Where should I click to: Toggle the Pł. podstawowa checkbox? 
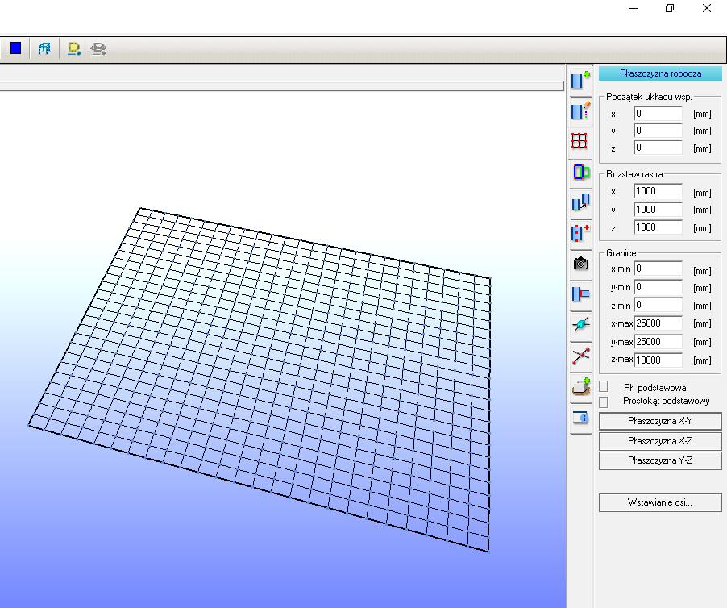[x=603, y=386]
